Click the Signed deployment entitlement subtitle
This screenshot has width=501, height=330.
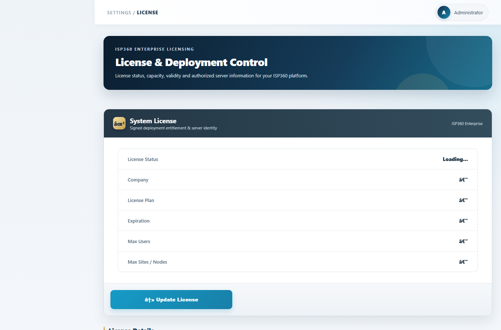[174, 128]
